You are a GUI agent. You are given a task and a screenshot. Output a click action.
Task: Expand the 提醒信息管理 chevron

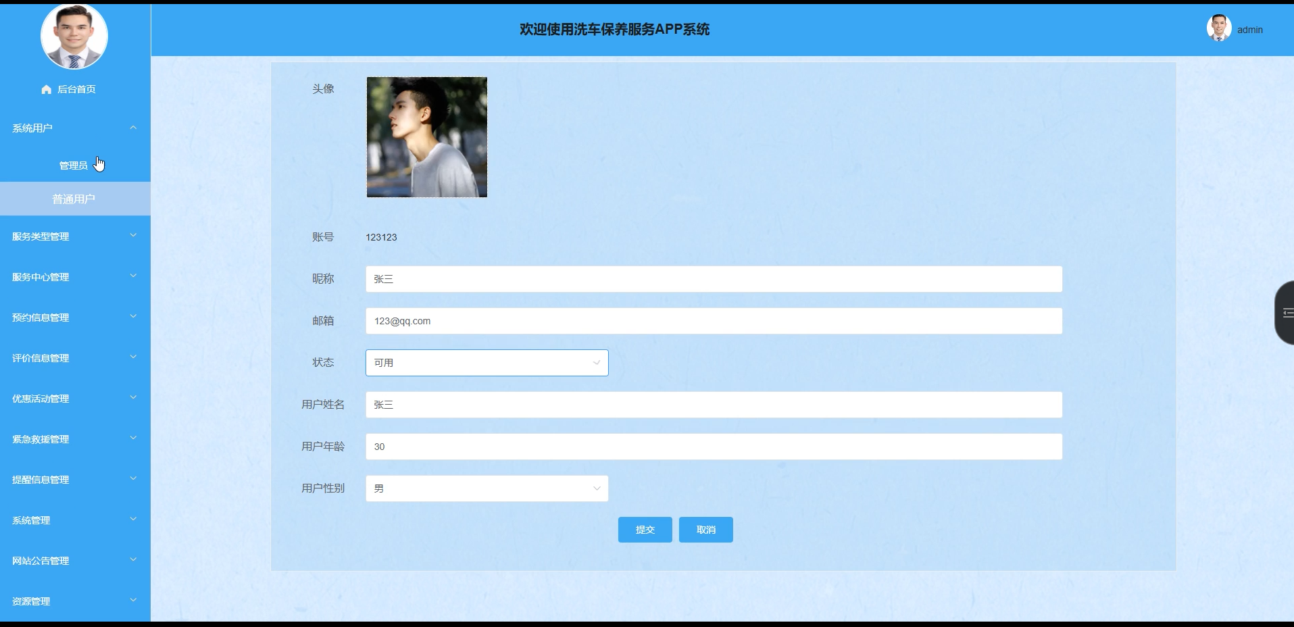(133, 478)
